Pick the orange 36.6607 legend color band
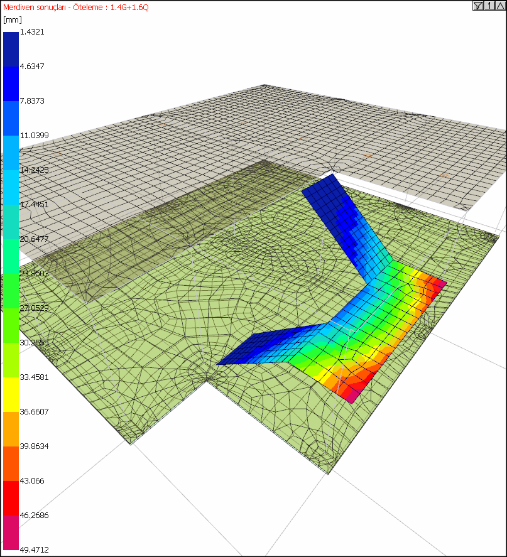 coord(11,429)
